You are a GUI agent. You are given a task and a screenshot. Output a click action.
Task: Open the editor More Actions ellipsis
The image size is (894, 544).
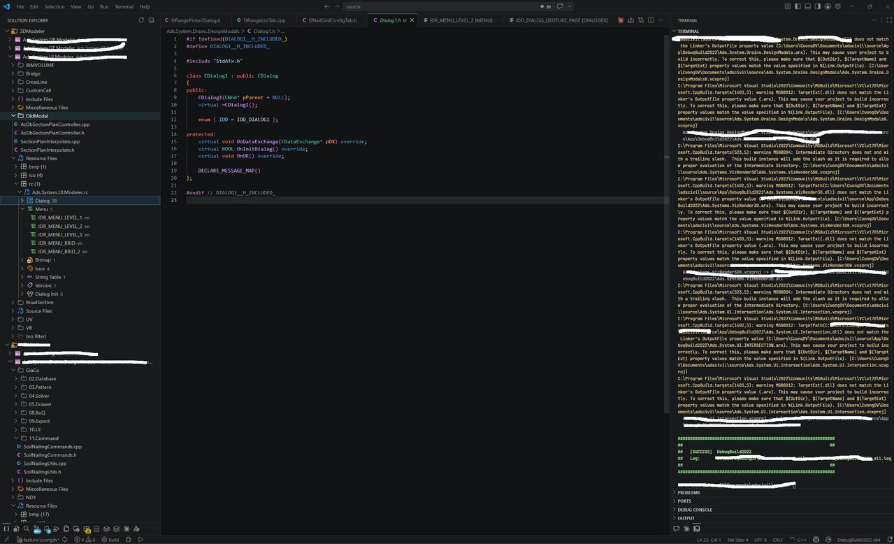[661, 20]
